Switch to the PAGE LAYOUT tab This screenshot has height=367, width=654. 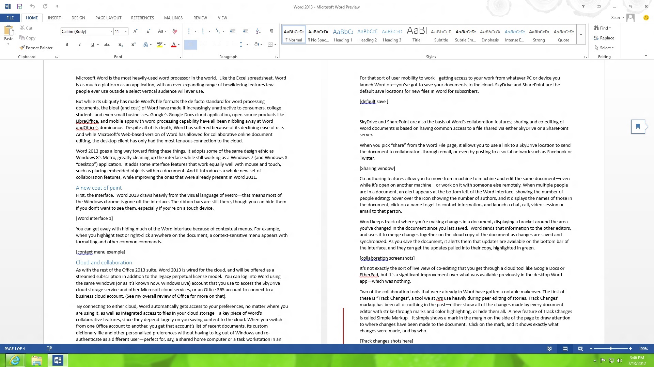point(108,18)
